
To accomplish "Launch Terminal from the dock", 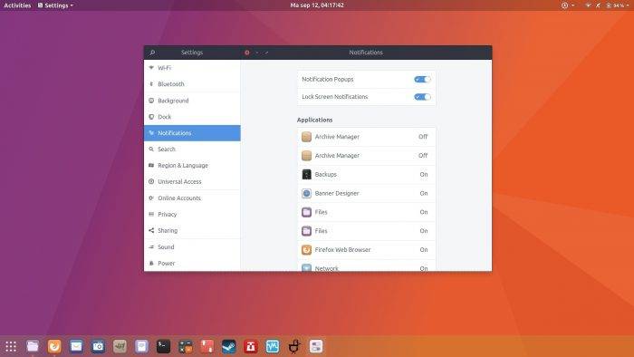I will point(163,346).
